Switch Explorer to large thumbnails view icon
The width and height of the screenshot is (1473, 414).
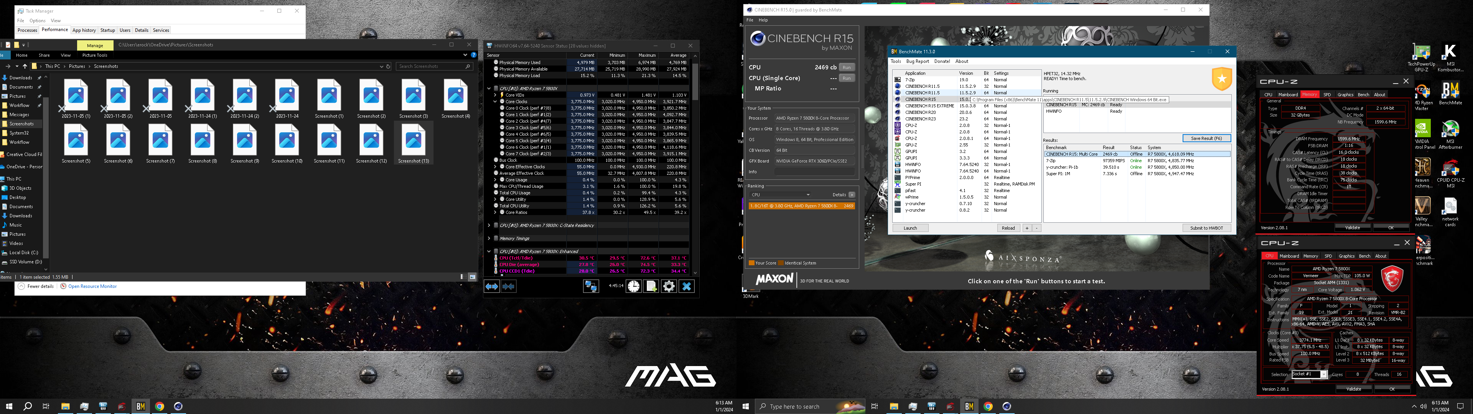coord(472,277)
